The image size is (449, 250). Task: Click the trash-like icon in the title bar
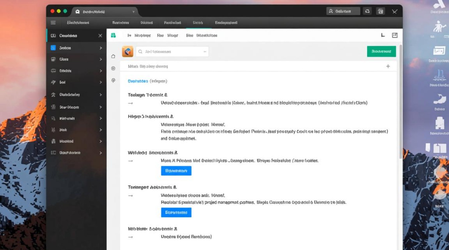coord(380,11)
